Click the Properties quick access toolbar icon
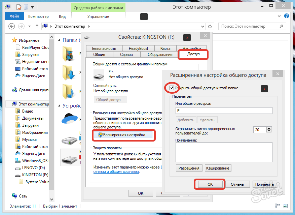Viewport: 295px width, 215px height. pos(19,7)
